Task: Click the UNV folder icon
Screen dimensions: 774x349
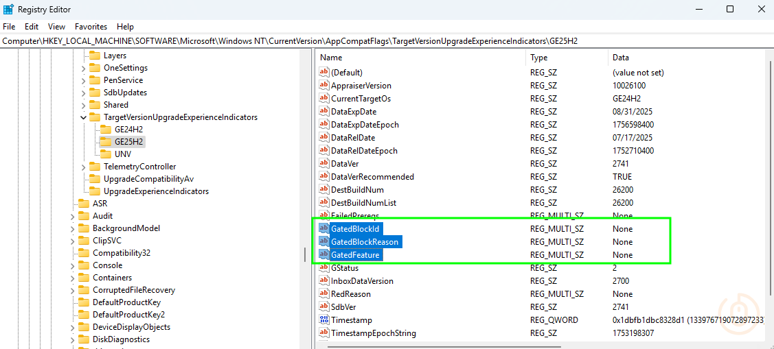Action: (105, 154)
